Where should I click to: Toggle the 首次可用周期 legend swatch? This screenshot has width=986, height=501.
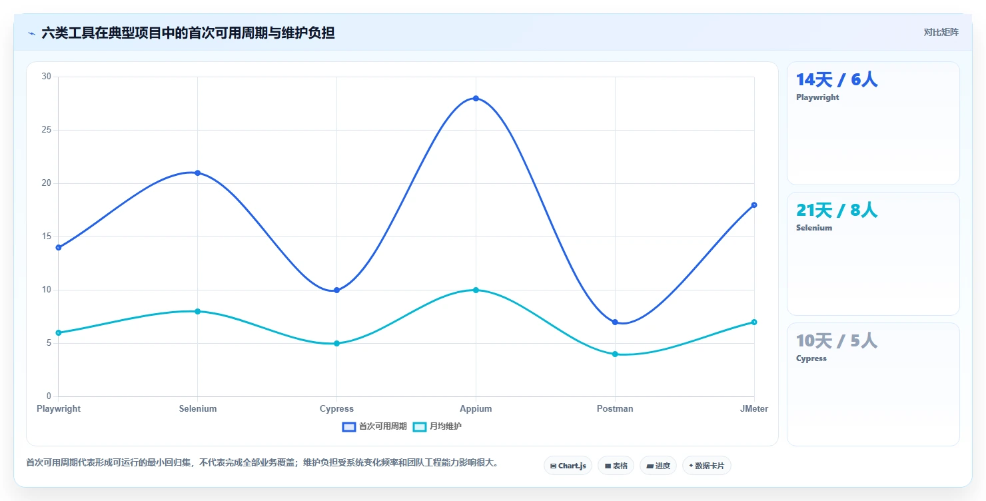coord(349,426)
